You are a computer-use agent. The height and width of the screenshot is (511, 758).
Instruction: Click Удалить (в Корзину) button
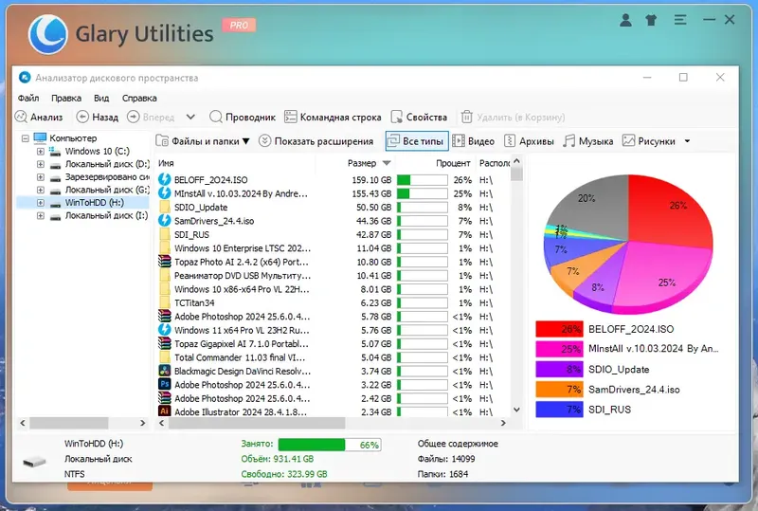513,118
